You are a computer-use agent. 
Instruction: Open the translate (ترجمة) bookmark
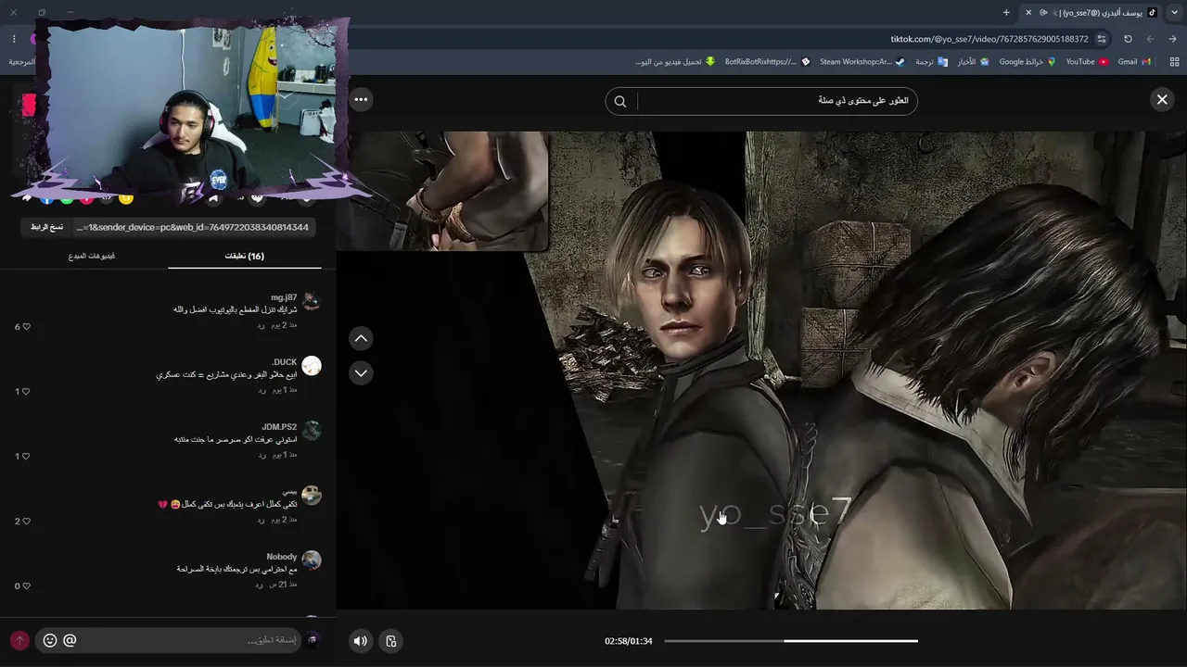(x=931, y=62)
